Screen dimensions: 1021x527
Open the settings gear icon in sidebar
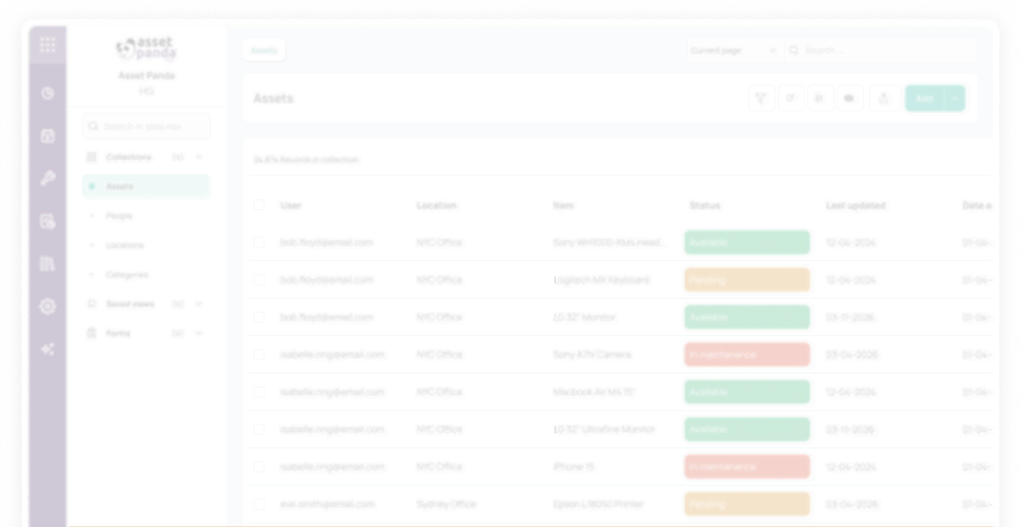point(48,307)
